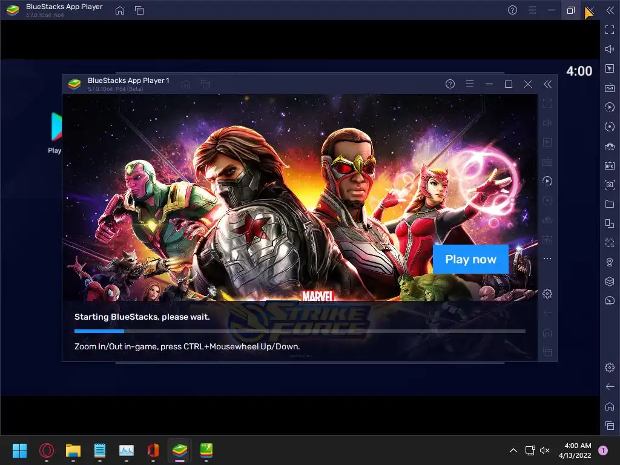Click the volume icon in main BlueStacks sidebar
This screenshot has width=620, height=465.
609,49
